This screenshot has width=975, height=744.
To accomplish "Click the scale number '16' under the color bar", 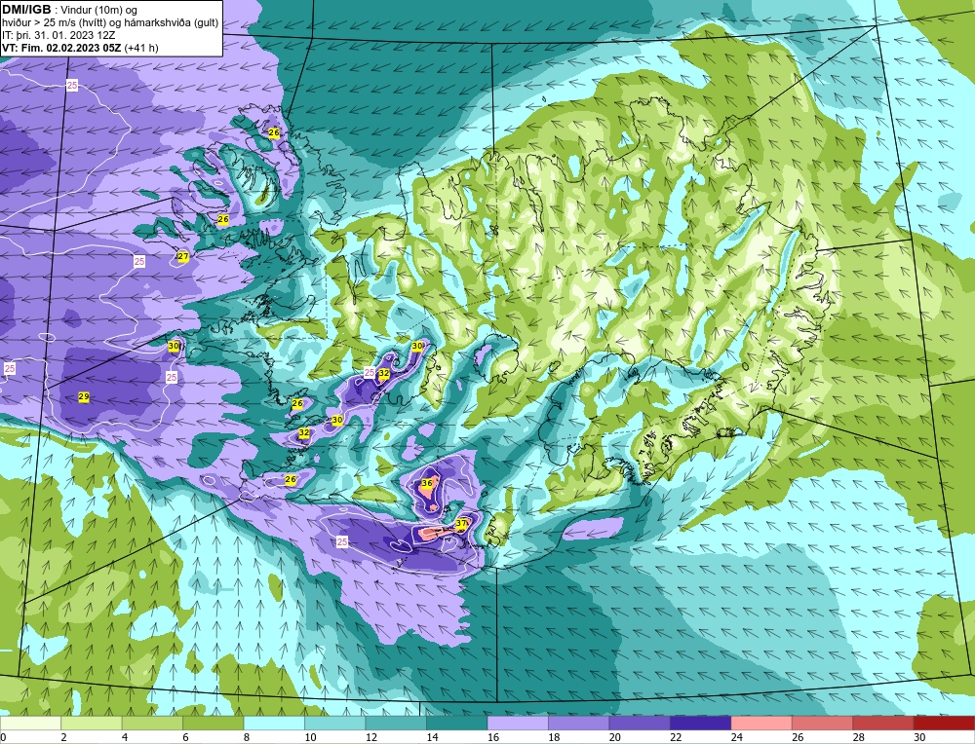I will tap(493, 737).
